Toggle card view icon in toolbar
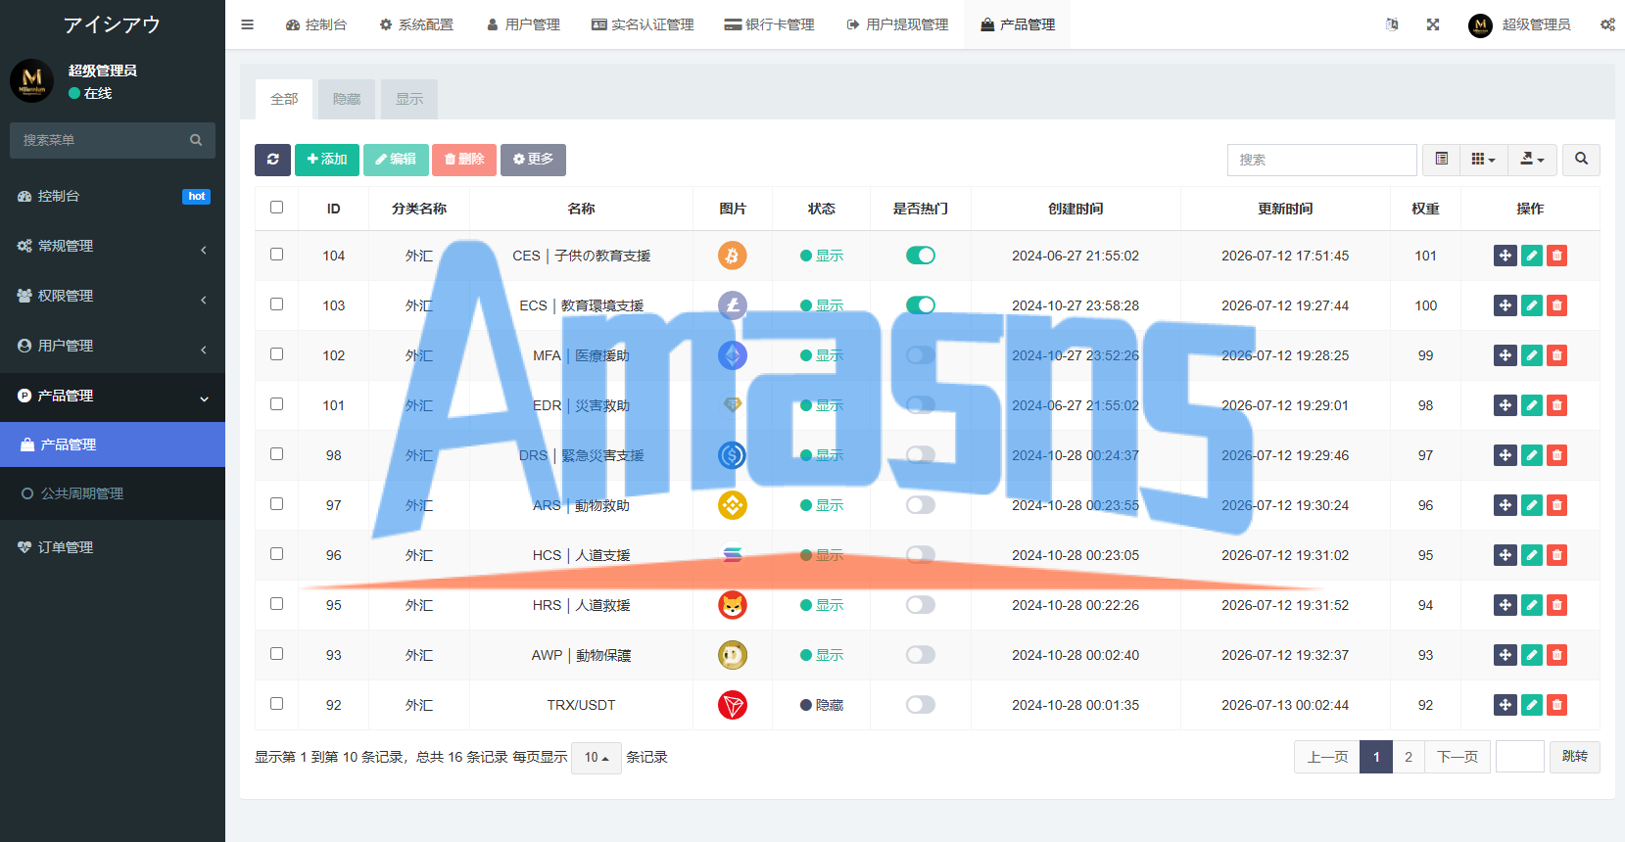Screen dimensions: 1625x842 1441,160
